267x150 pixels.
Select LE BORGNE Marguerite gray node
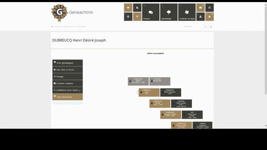160,81
